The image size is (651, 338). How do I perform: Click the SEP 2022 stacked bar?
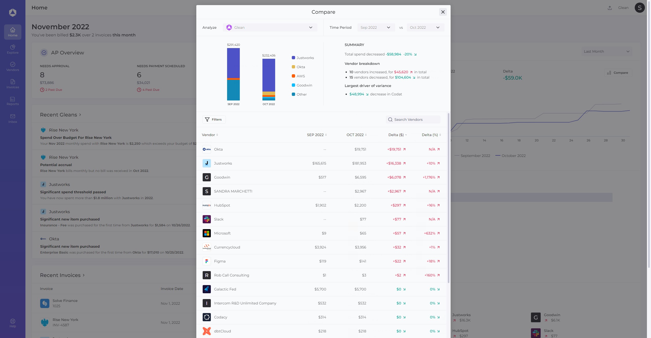point(233,74)
